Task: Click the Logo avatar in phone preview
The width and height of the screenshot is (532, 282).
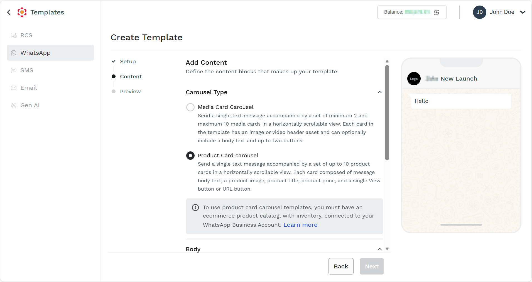Action: [414, 79]
